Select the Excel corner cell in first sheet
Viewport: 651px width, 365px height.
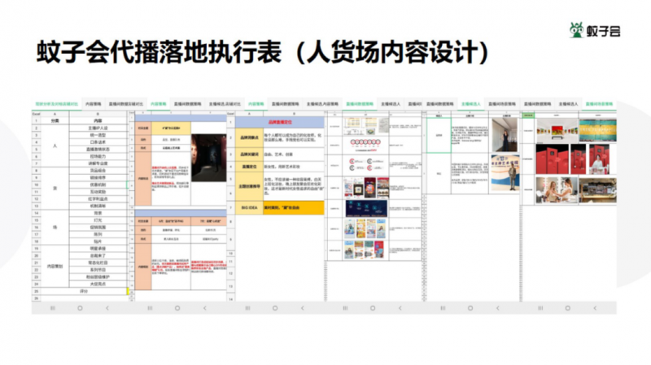36,114
